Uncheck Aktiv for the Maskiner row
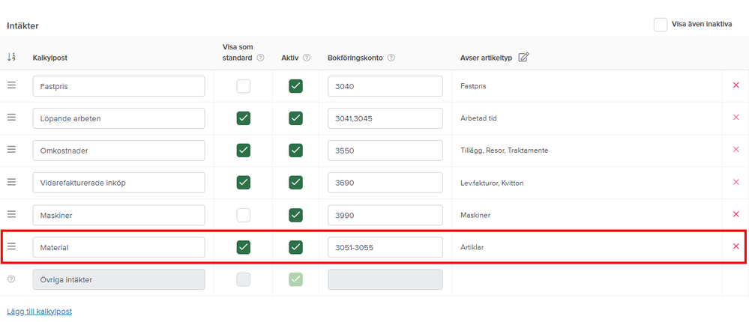 coord(295,215)
